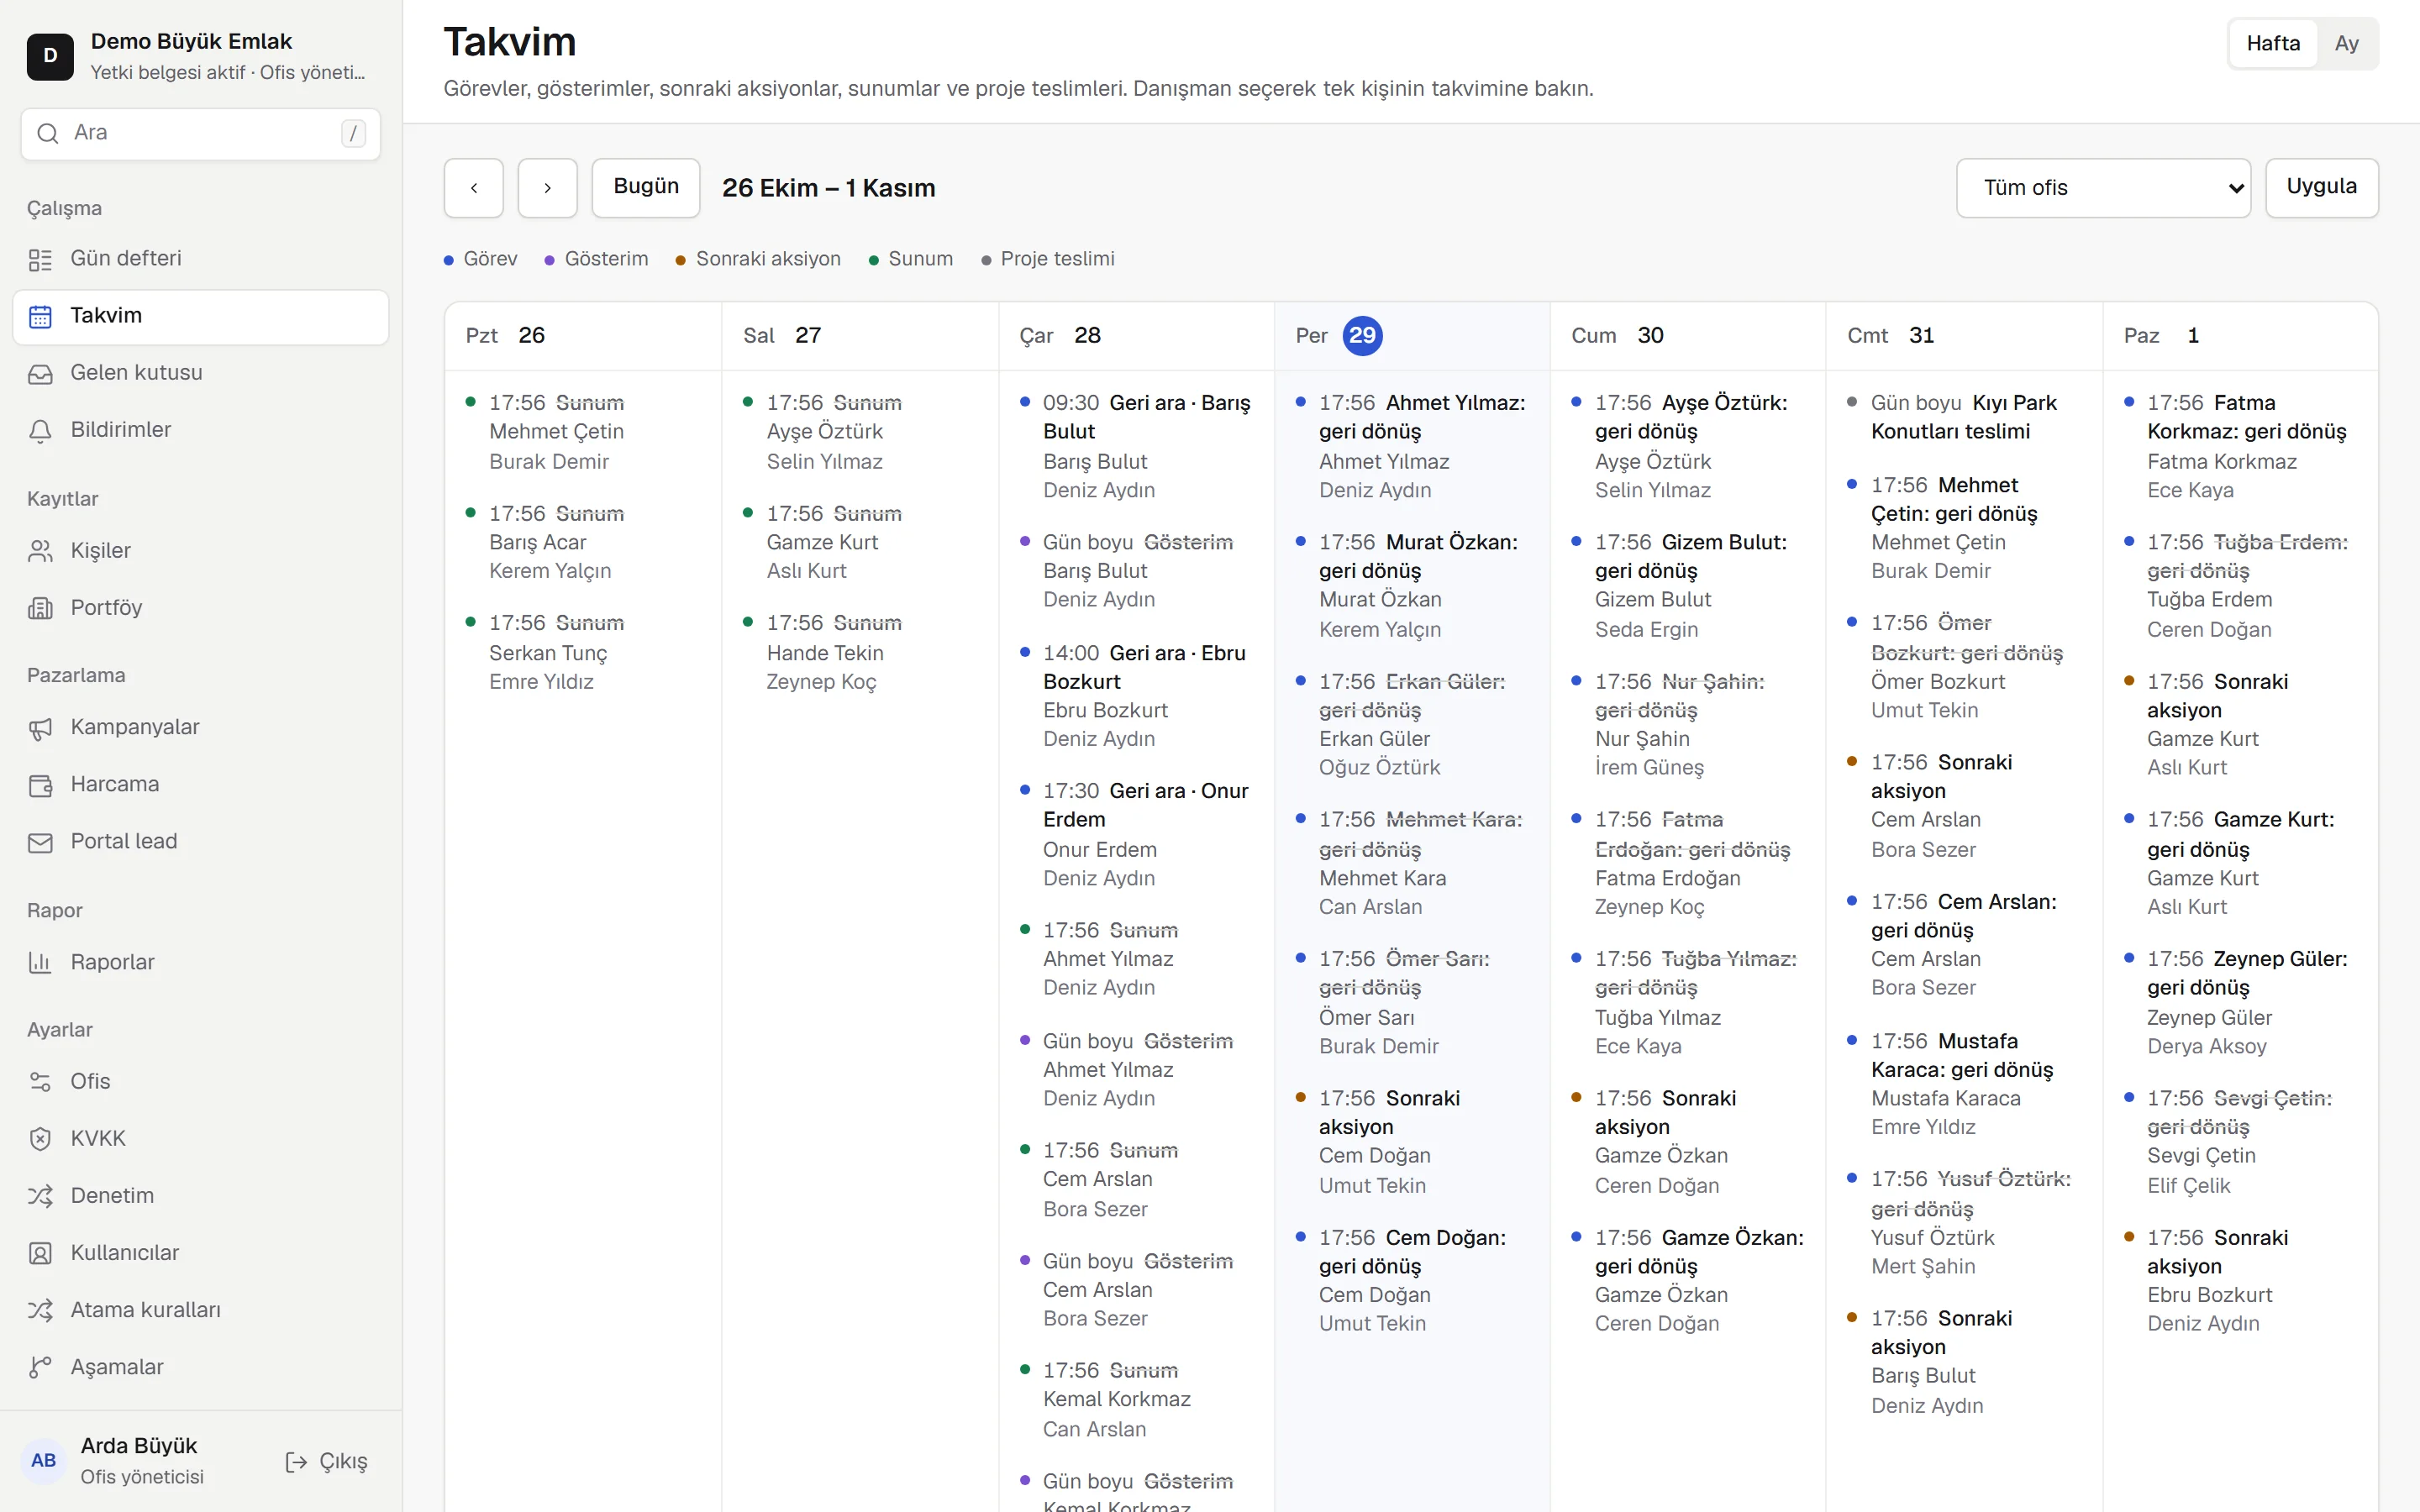Click the Bildirimler bell icon
Image resolution: width=2420 pixels, height=1512 pixels.
(x=40, y=431)
